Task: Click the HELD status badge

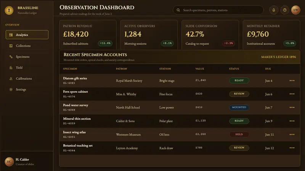Action: 239,135
